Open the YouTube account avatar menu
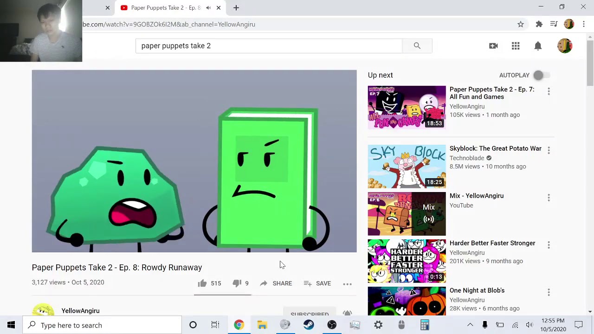594x334 pixels. [565, 45]
